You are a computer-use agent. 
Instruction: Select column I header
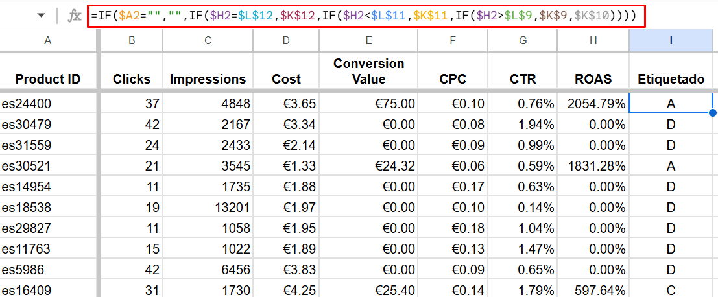point(671,40)
